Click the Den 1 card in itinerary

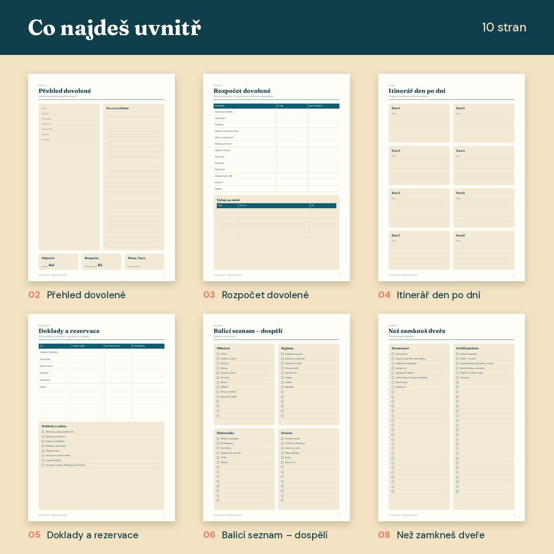pos(419,123)
